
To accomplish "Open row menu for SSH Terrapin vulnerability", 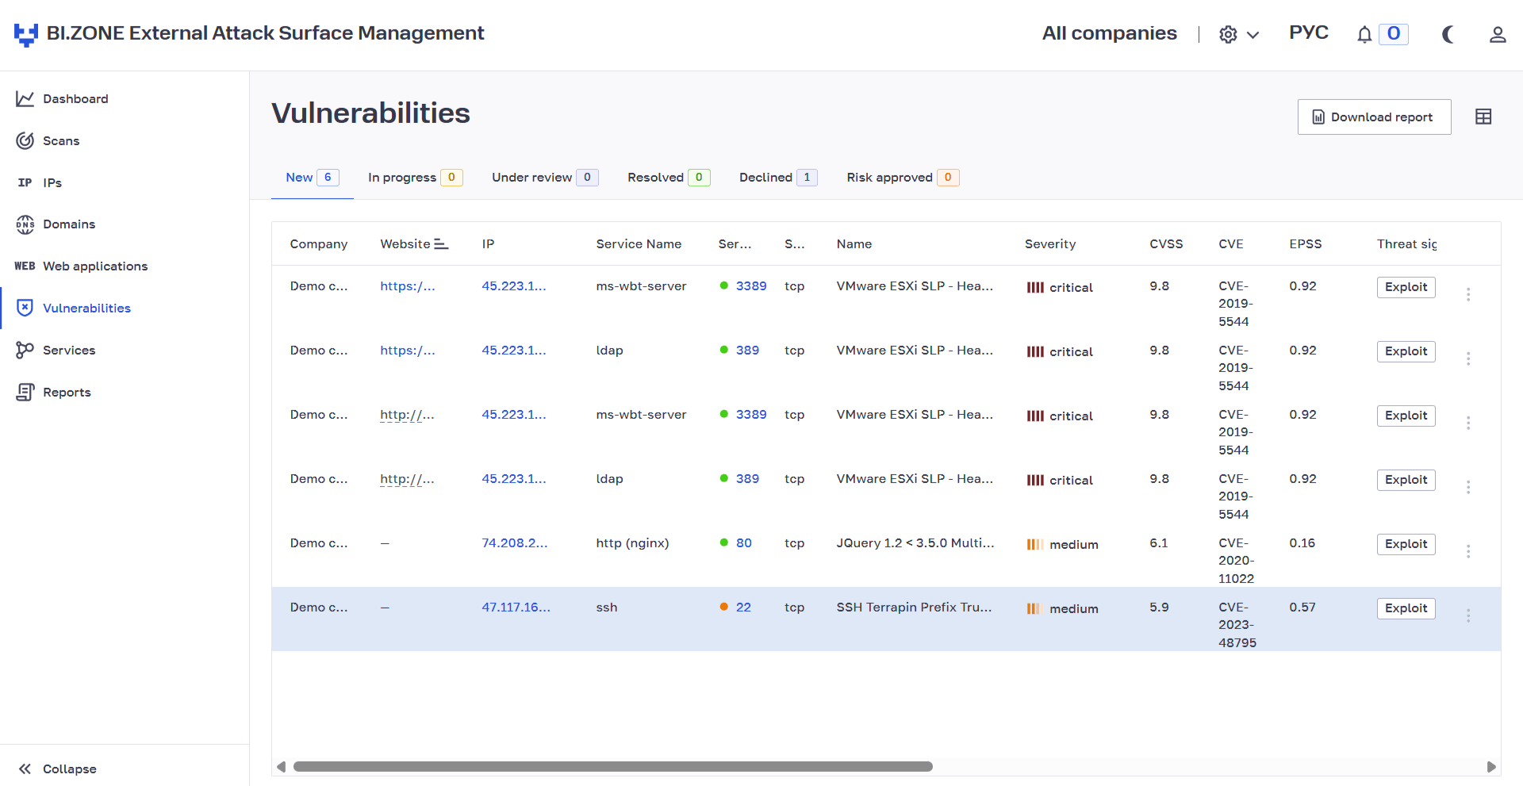I will tap(1468, 615).
